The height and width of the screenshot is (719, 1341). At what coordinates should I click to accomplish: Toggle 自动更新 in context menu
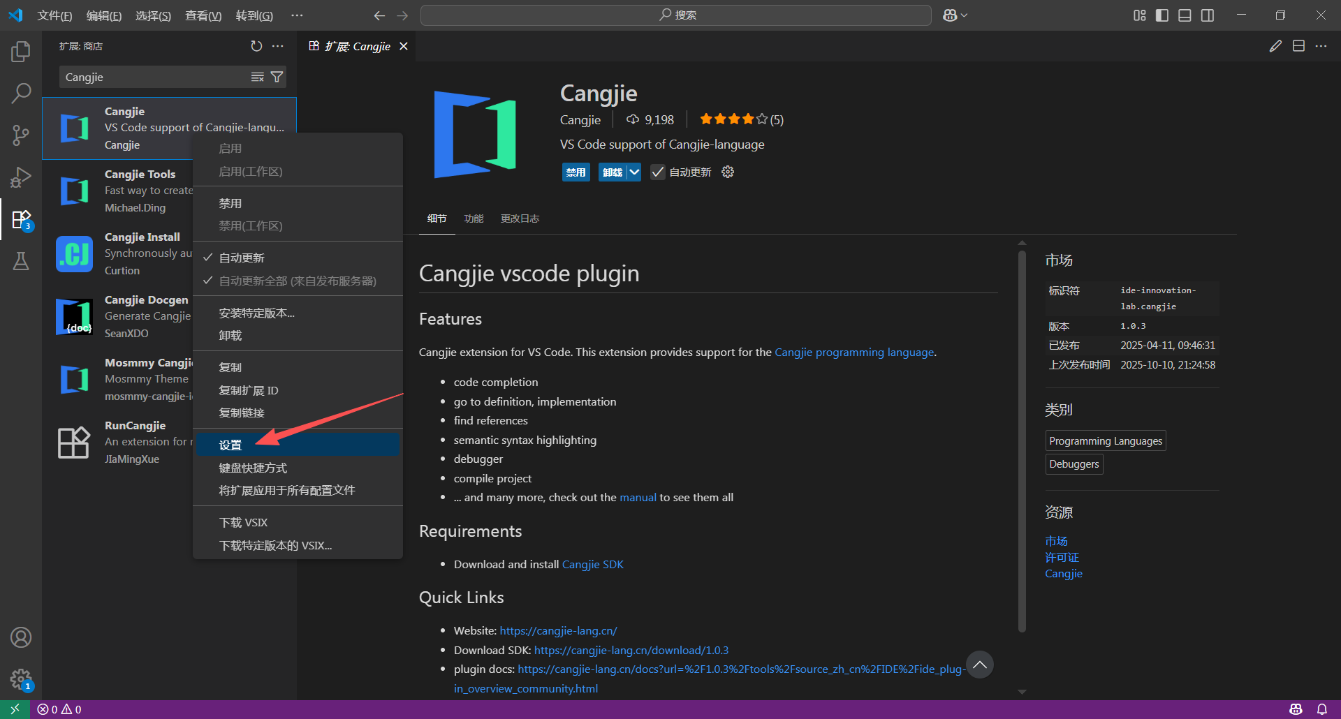point(298,258)
